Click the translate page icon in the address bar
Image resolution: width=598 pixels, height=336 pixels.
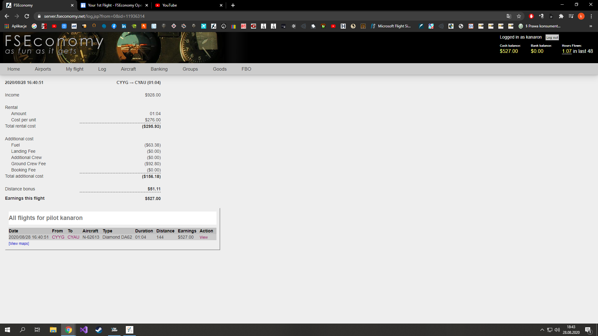click(x=509, y=16)
